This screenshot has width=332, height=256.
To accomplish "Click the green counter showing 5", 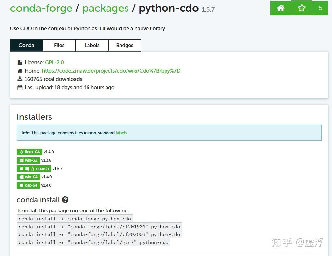I will (320, 8).
